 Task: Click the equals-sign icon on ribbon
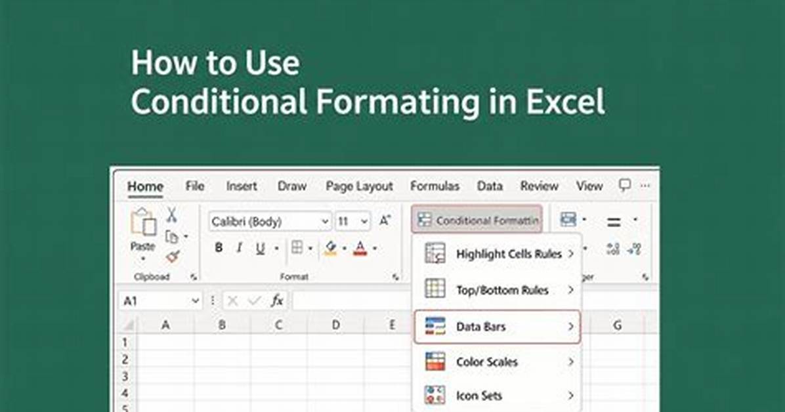tap(614, 221)
